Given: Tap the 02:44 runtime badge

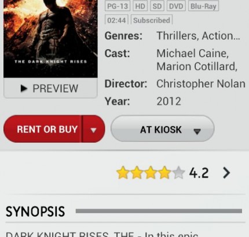Looking at the screenshot, I should click(116, 20).
